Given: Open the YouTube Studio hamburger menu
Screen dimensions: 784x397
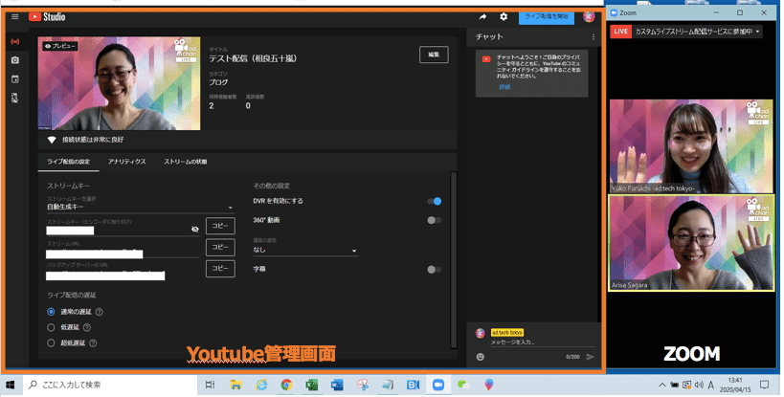Looking at the screenshot, I should pyautogui.click(x=15, y=17).
